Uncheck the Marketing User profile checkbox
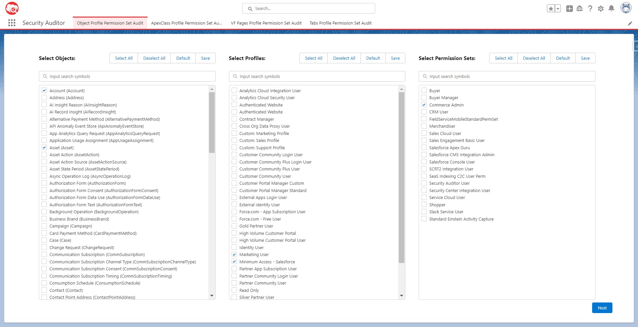The image size is (638, 327). click(234, 254)
